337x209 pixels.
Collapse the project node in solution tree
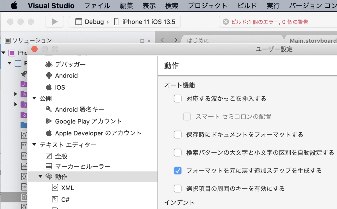[10, 63]
